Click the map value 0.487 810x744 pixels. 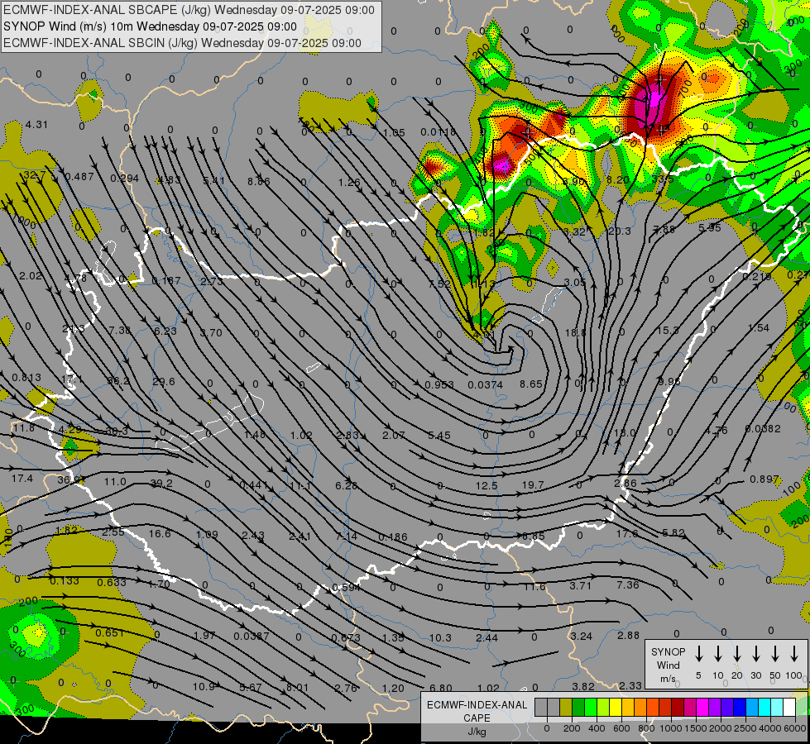click(79, 177)
